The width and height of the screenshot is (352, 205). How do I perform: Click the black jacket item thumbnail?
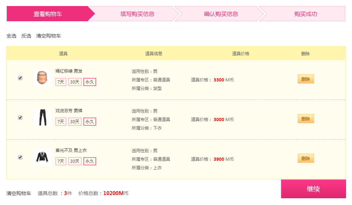[42, 157]
